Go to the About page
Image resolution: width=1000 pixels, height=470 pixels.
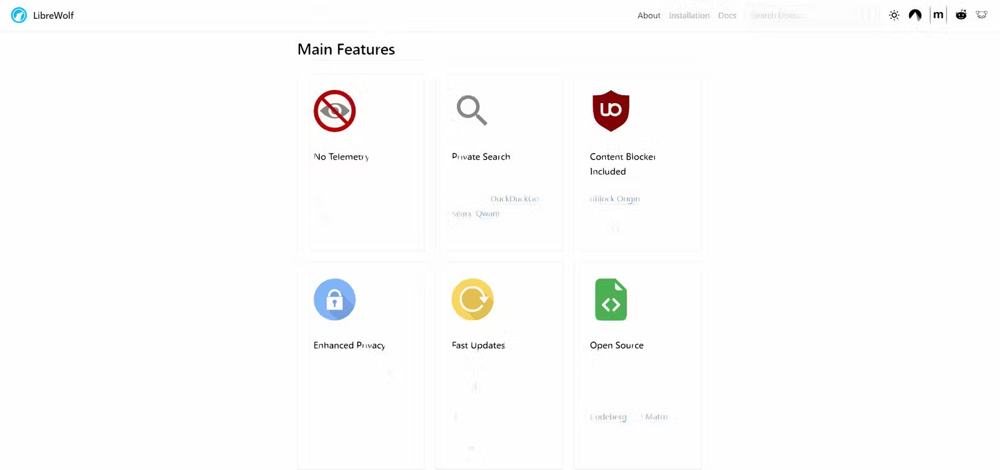648,16
